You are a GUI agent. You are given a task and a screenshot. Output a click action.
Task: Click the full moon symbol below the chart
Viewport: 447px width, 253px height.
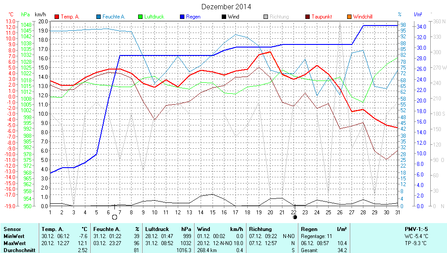pos(115,217)
